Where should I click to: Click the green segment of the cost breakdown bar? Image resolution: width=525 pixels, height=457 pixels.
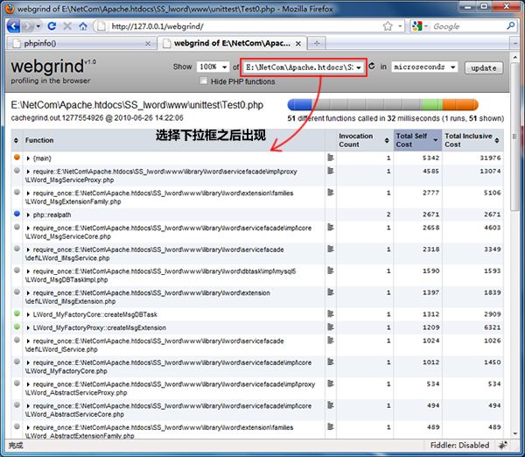432,104
